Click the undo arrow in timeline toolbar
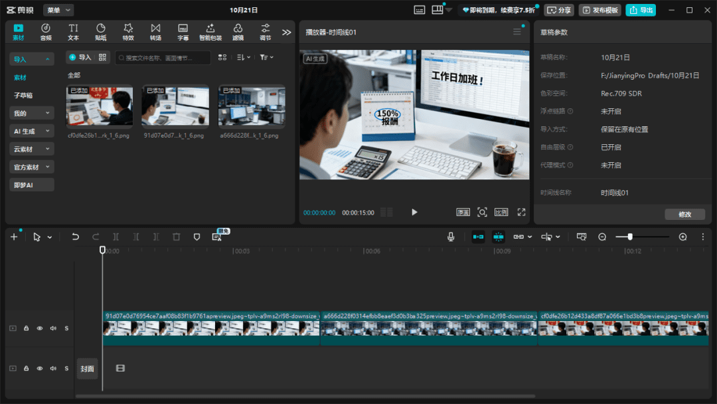 75,237
